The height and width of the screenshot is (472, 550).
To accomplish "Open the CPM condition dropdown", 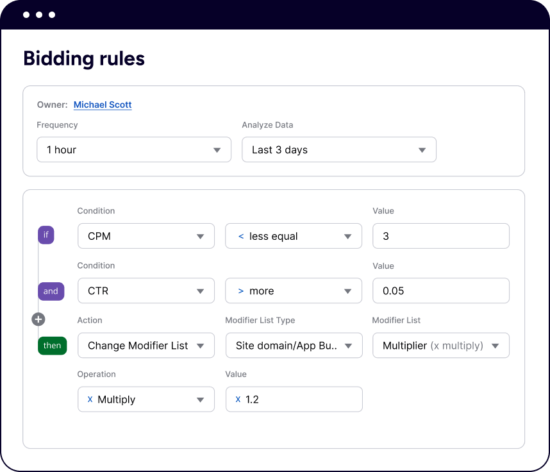I will [146, 236].
